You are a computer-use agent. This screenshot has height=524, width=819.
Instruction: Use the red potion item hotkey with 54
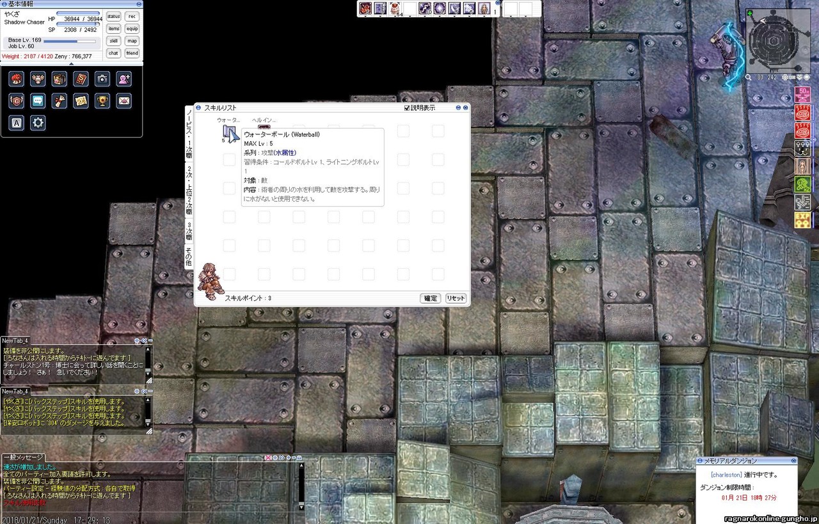tap(395, 8)
